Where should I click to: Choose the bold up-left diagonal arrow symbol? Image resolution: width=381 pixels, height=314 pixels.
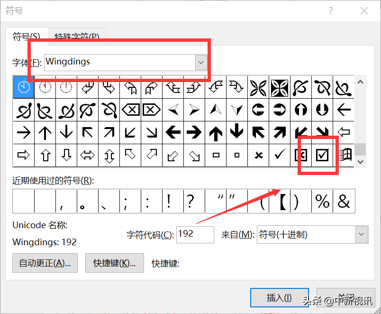258,132
